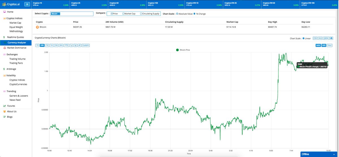Open the News Feed page

tap(15, 100)
